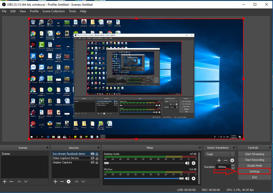
Task: Undock the Mixer panel with its float icon
Action: click(200, 148)
